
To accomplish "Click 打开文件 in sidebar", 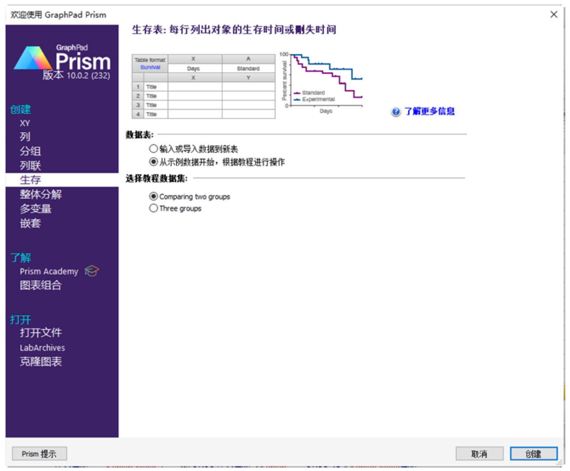I will 41,332.
